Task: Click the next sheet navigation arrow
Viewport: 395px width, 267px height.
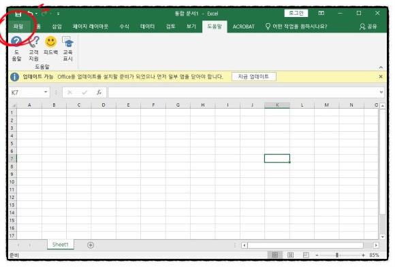Action: tap(30, 245)
